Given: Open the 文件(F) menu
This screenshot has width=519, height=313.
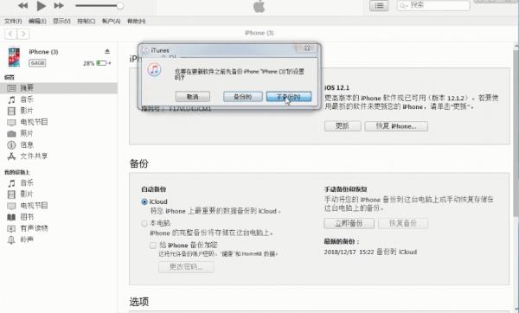Looking at the screenshot, I should coord(13,21).
